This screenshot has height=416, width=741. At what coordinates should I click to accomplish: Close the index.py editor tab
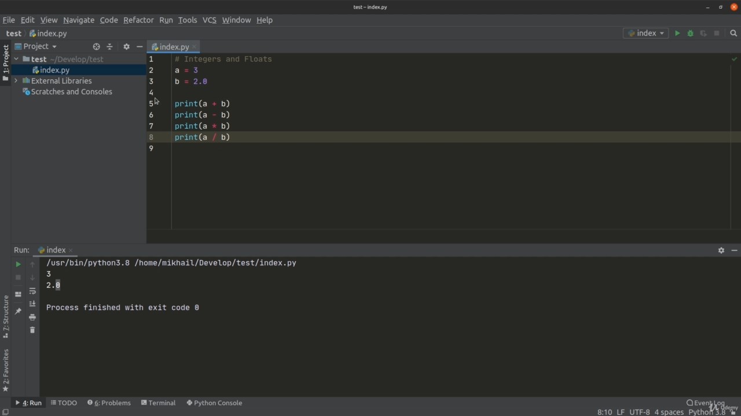[x=195, y=47]
